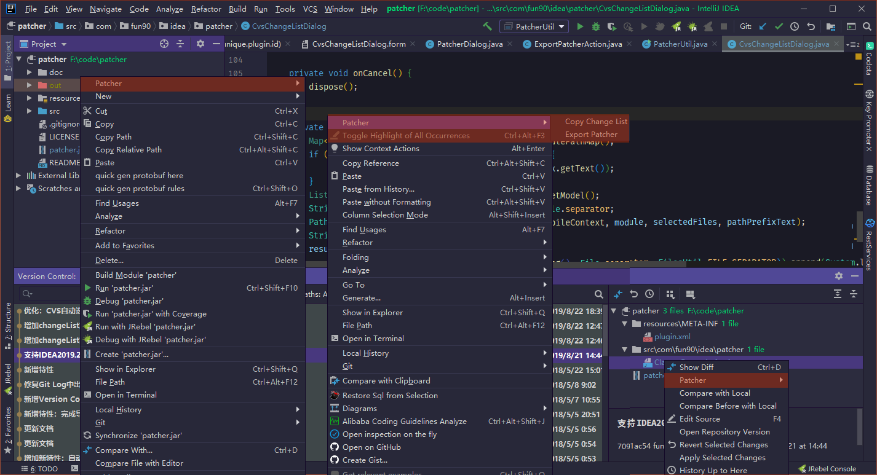Choose Copy Relative Path in project context menu
Image resolution: width=877 pixels, height=475 pixels.
tap(192, 150)
